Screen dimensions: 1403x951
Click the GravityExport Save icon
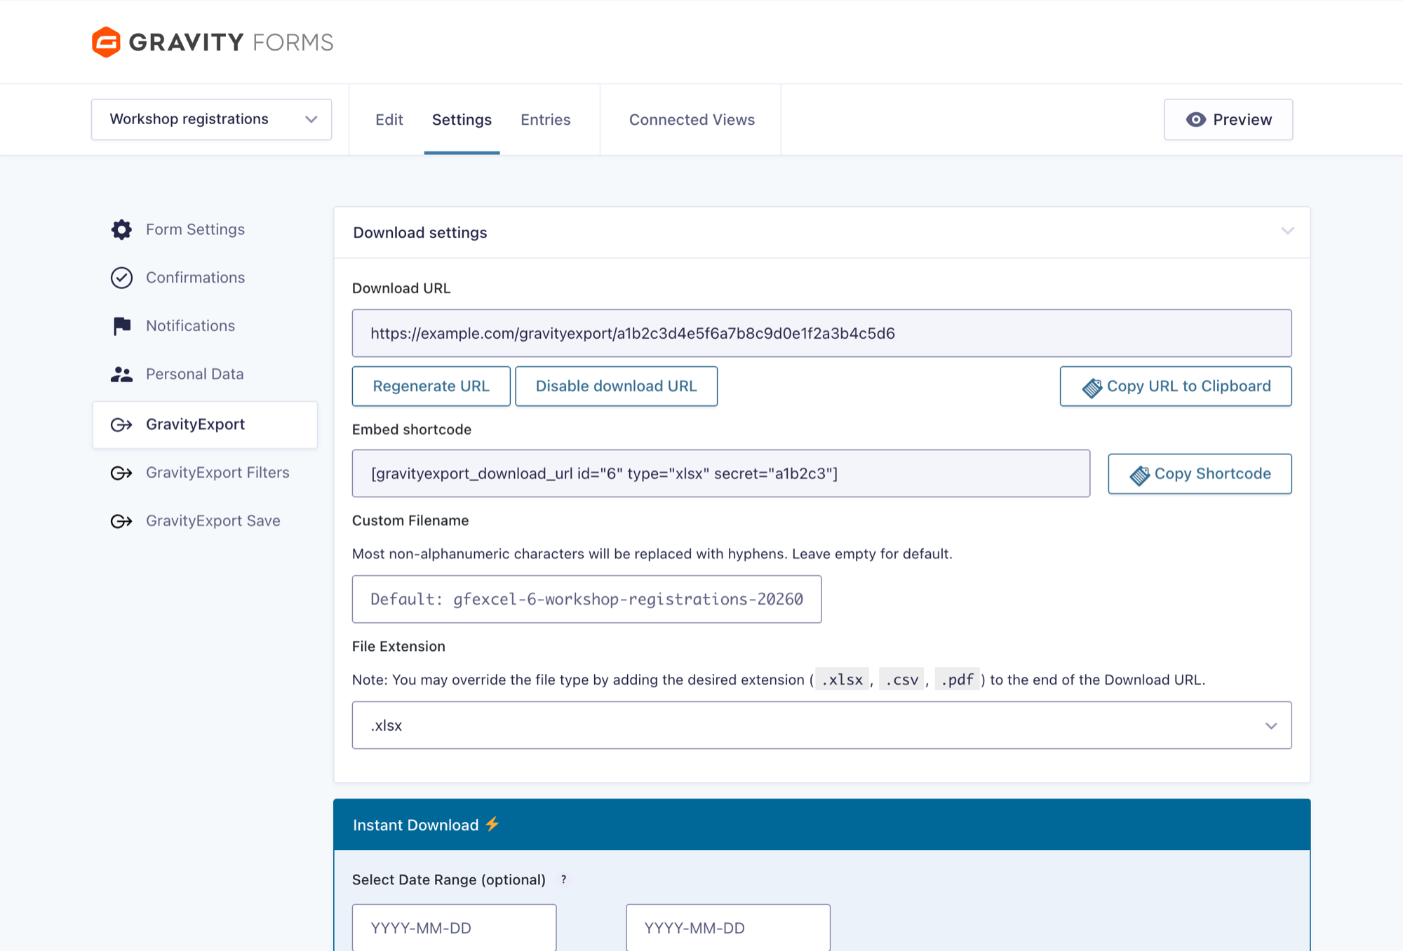point(121,521)
